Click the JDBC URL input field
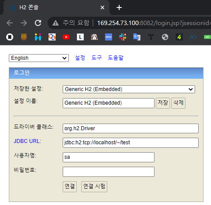The height and width of the screenshot is (205, 211). point(131,143)
